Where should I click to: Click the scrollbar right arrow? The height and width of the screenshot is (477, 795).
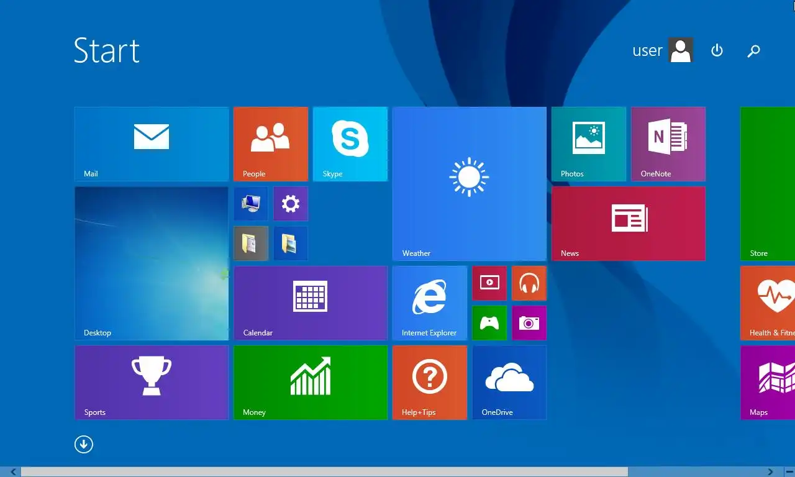[x=771, y=472]
